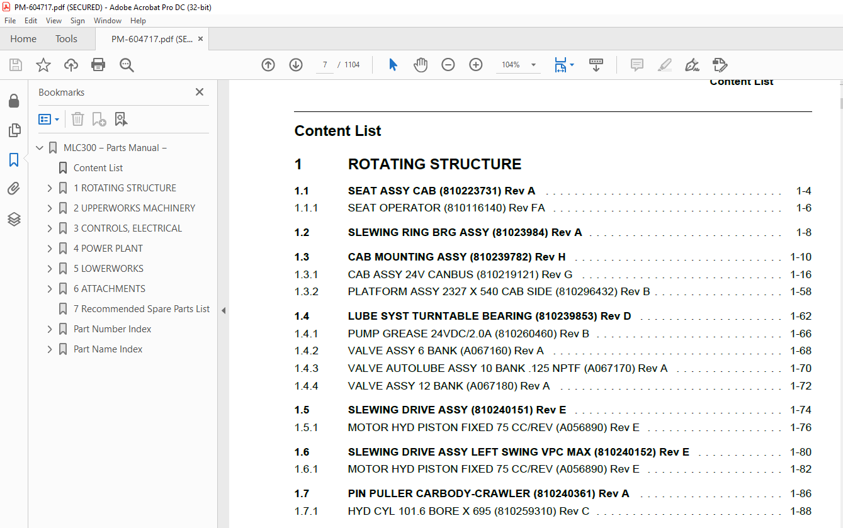Image resolution: width=843 pixels, height=528 pixels.
Task: Toggle the Bookmarks panel icon
Action: click(14, 160)
